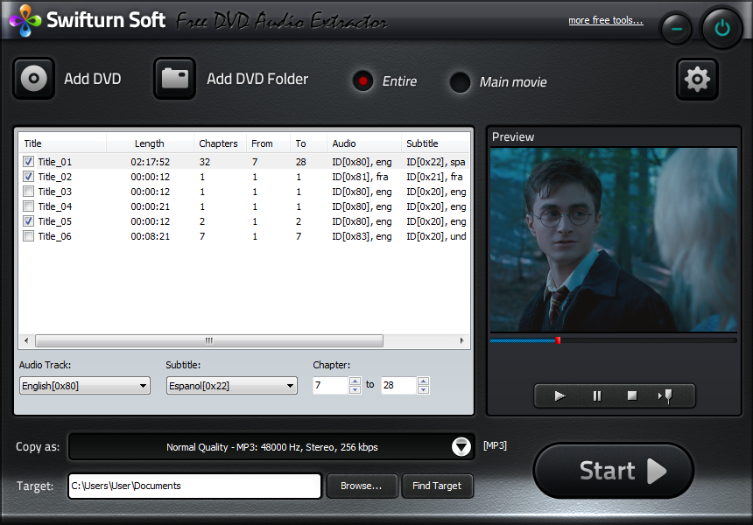Click the Add DVD Folder icon
The height and width of the screenshot is (525, 753).
[x=175, y=79]
